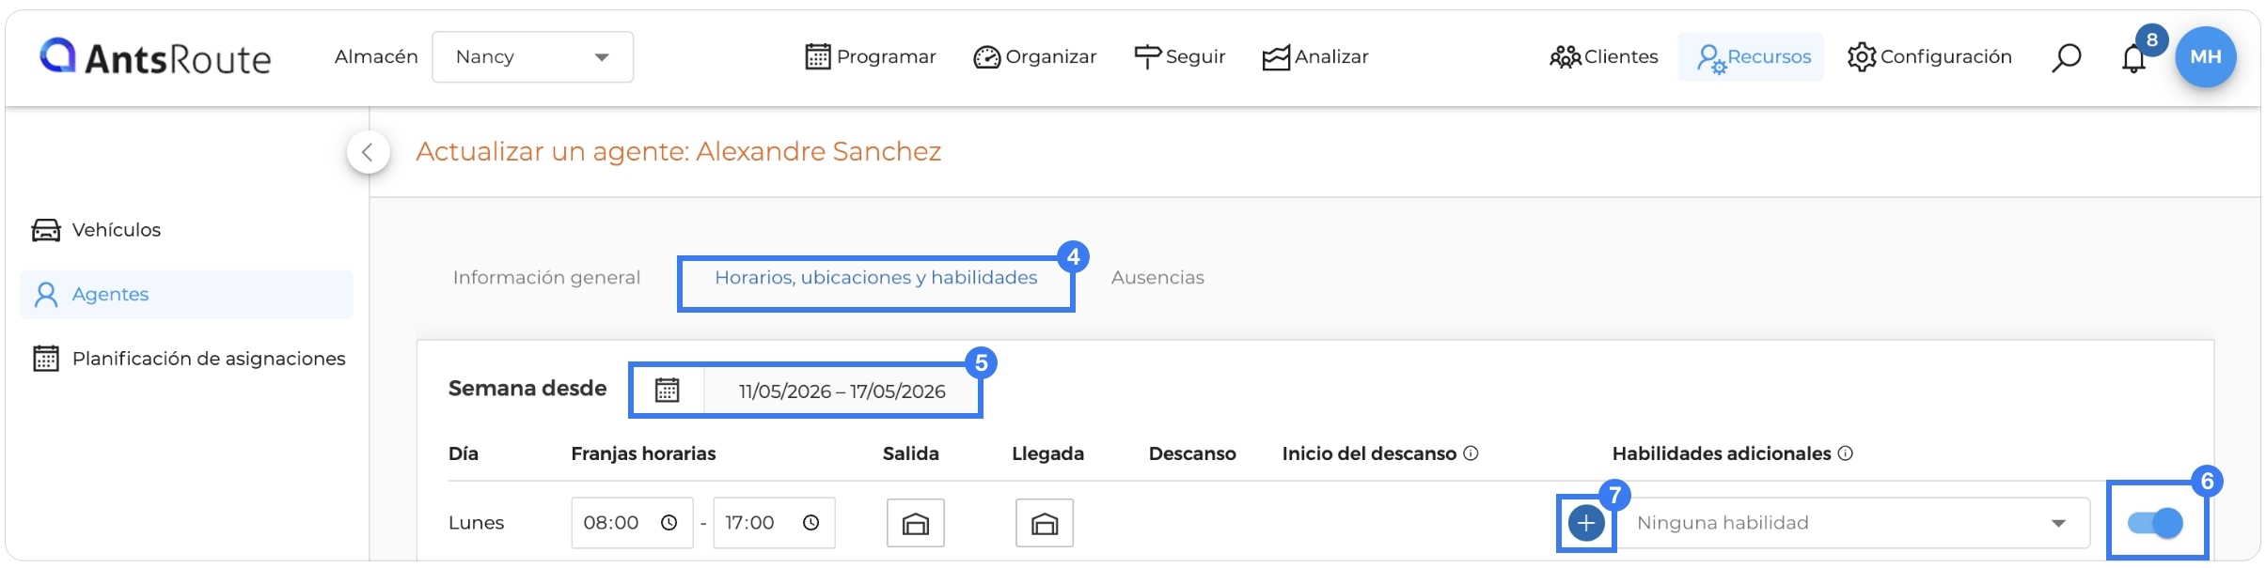Click the Semana desde label

click(x=527, y=389)
